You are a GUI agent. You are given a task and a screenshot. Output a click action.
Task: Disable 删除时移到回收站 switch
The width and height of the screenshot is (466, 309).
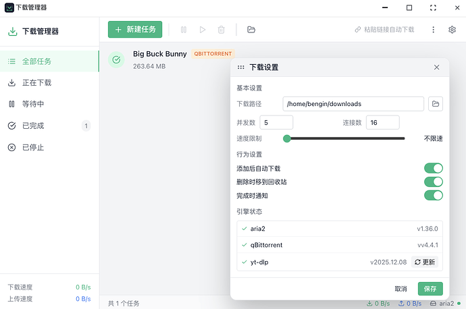point(433,181)
